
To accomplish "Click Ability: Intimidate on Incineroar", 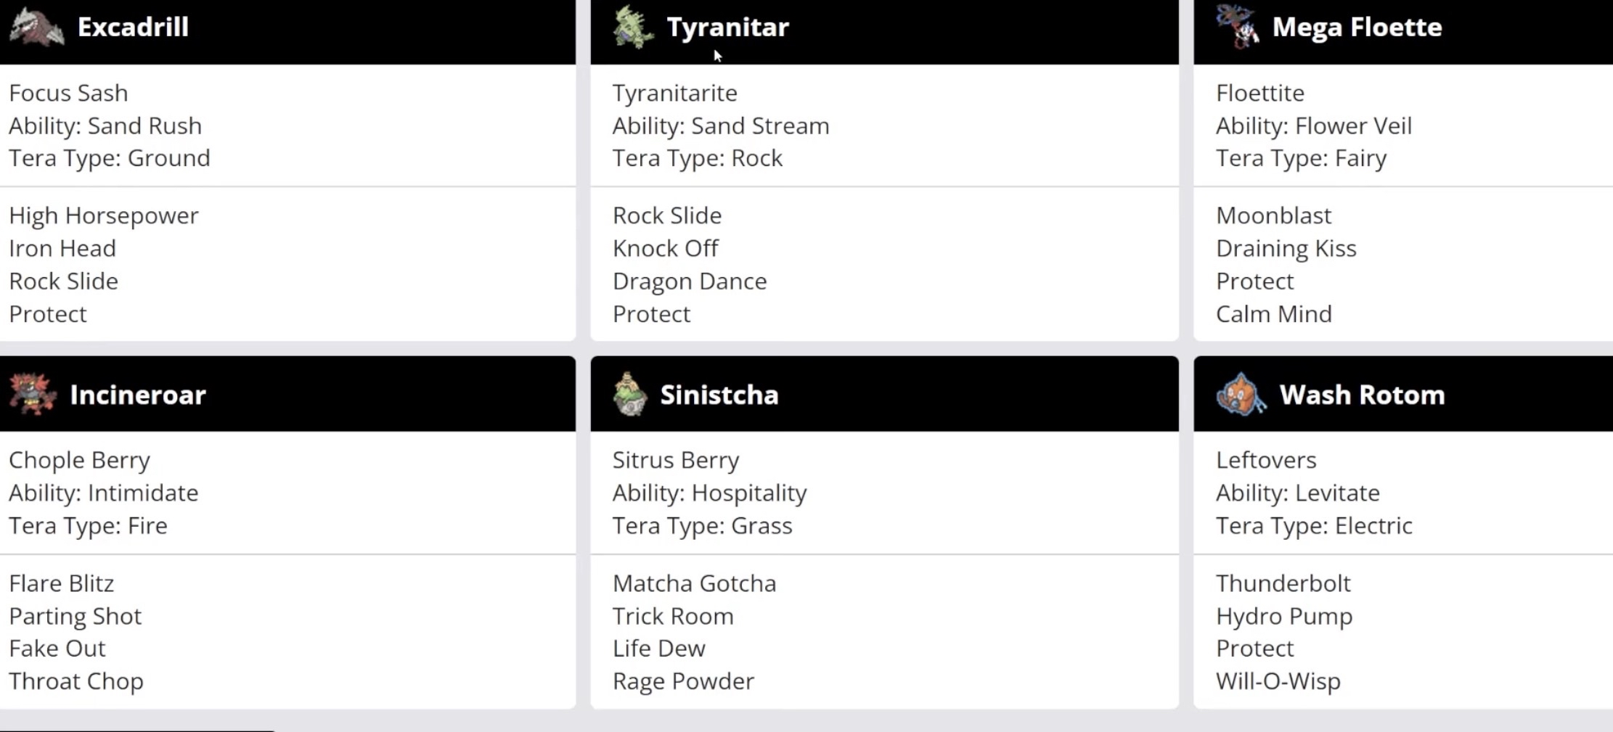I will (x=103, y=493).
